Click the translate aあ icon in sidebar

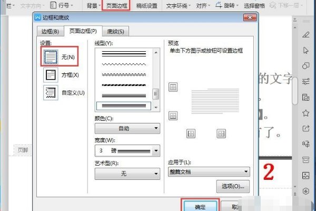305,144
